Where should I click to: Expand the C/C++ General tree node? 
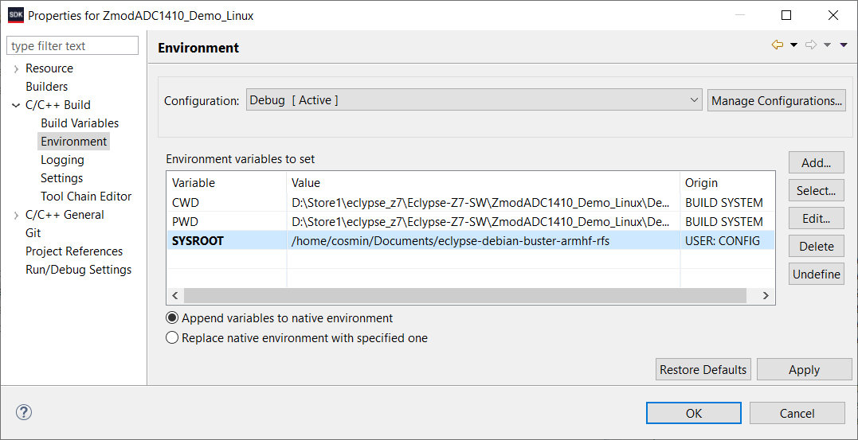coord(16,215)
